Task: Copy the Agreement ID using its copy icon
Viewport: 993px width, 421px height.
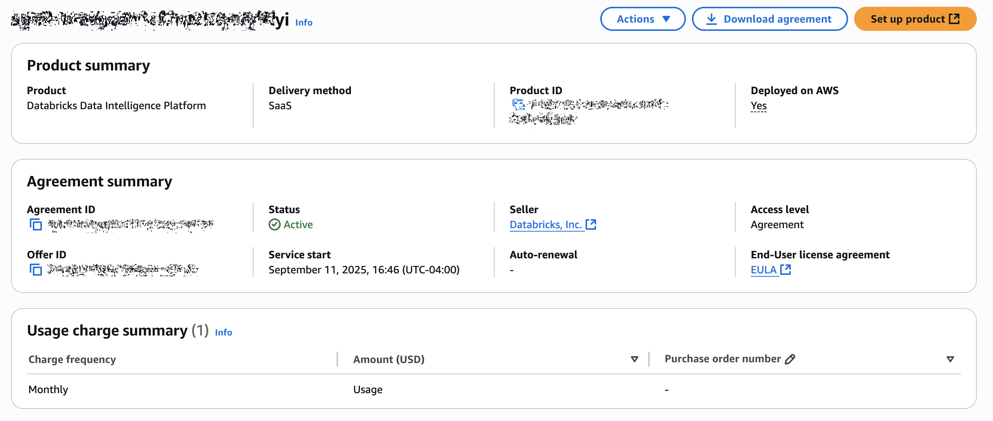Action: click(x=35, y=224)
